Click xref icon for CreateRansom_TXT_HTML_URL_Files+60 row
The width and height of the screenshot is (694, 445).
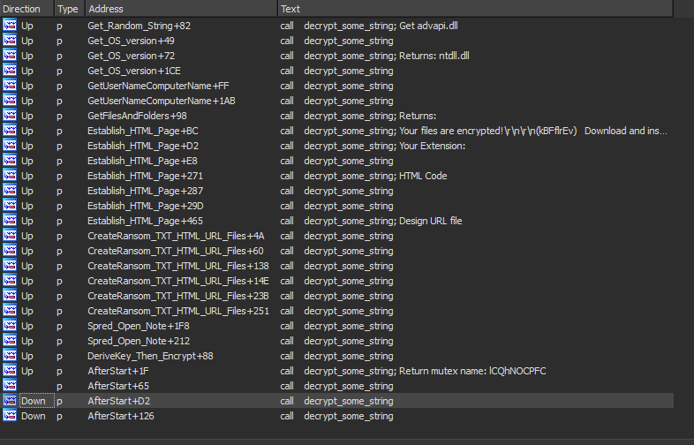click(10, 251)
